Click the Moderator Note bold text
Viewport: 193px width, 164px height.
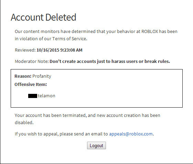tap(110, 61)
